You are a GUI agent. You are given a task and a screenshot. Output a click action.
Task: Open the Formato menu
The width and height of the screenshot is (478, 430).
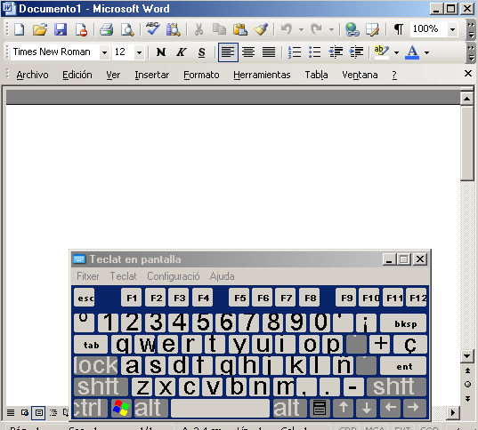201,75
